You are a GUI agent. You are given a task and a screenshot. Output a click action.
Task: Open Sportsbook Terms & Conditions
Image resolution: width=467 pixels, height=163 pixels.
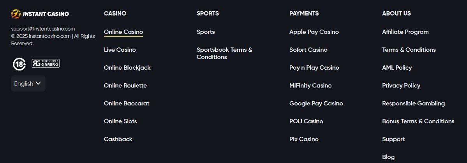(224, 53)
